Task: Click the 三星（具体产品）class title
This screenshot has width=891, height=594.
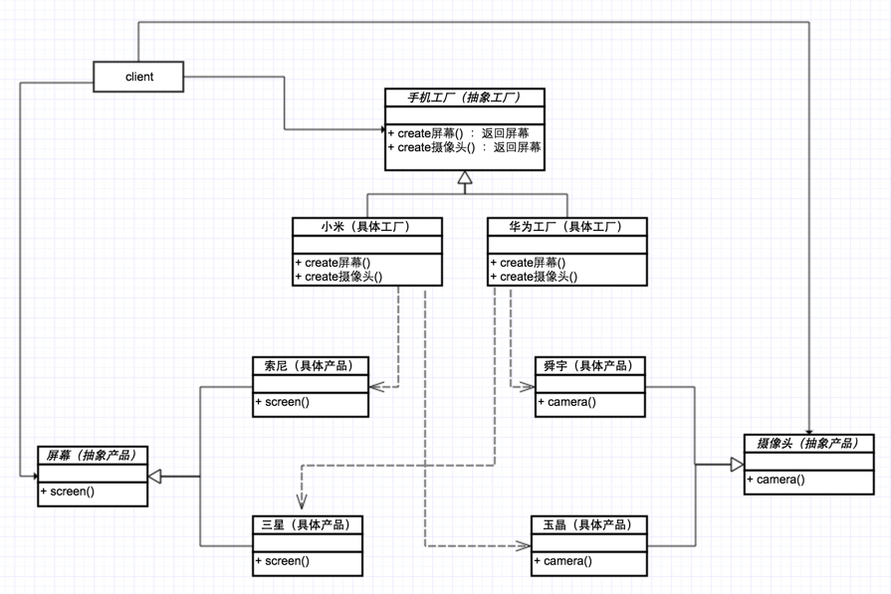Action: 308,524
